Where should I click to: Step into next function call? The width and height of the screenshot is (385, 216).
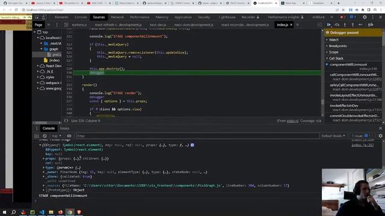tap(345, 25)
